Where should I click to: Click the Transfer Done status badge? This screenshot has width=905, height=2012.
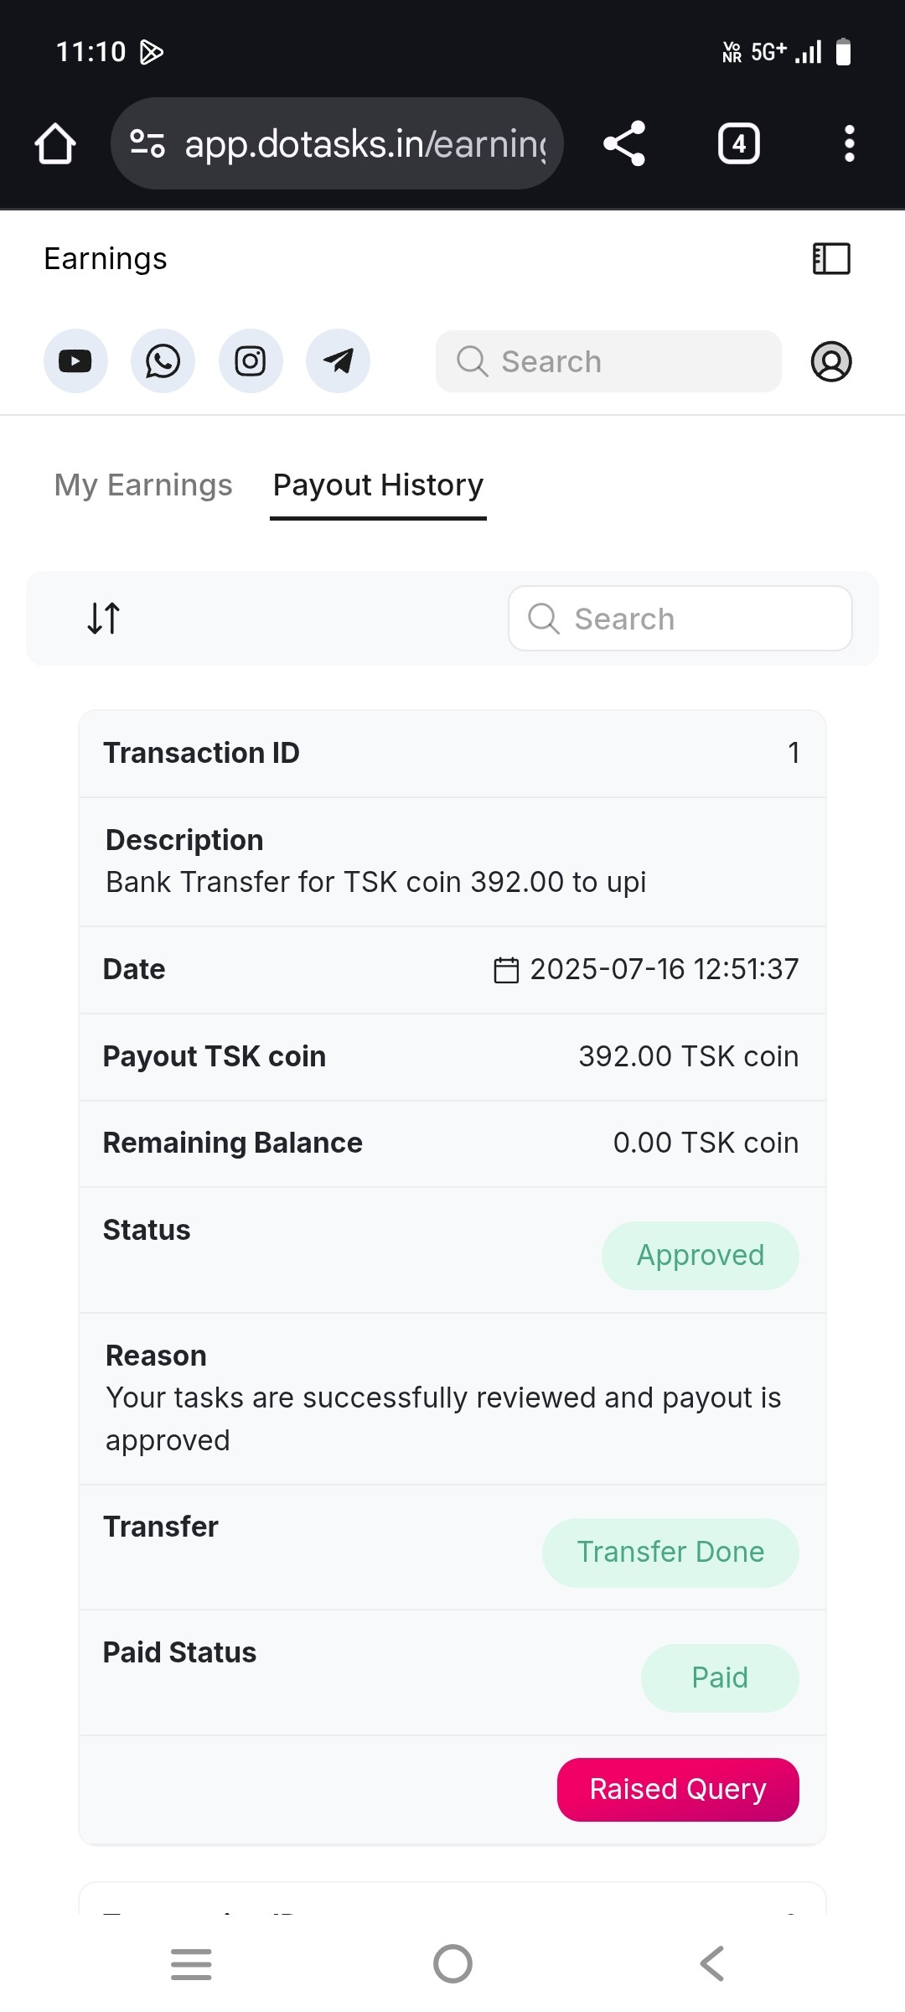(670, 1552)
